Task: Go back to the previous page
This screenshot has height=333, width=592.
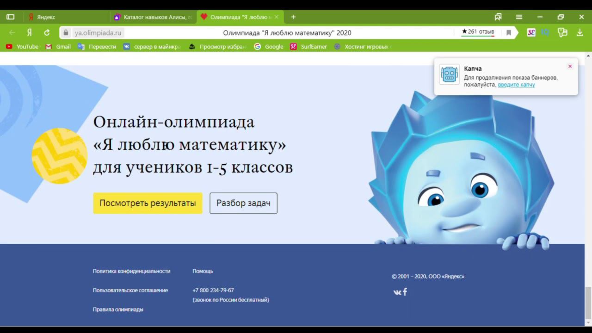Action: [12, 33]
